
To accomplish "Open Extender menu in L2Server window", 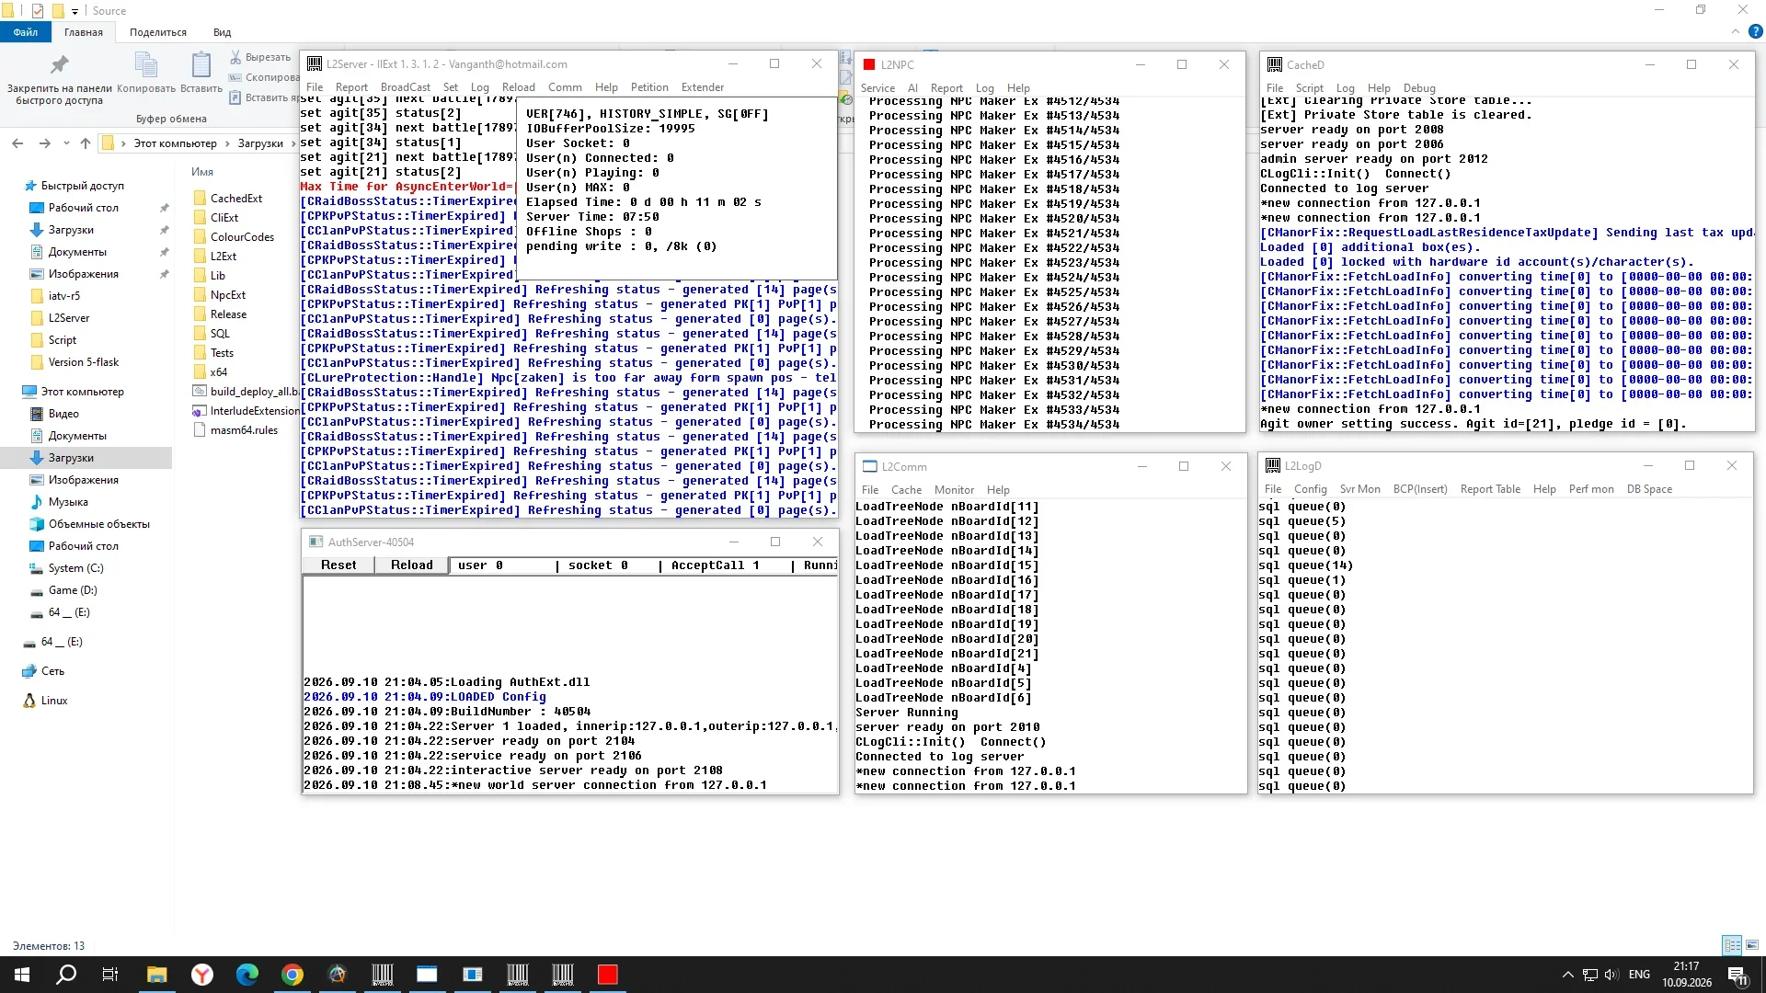I will 703,87.
